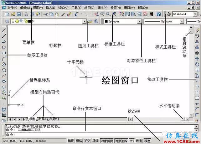The height and width of the screenshot is (144, 201).
Task: Open the 标注(N) menu
Action: pyautogui.click(x=102, y=8)
